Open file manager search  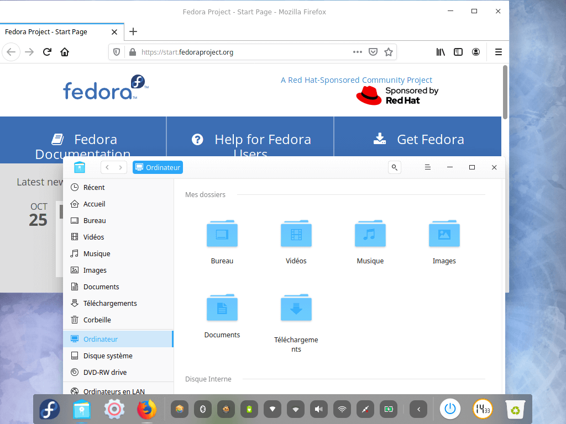point(395,167)
